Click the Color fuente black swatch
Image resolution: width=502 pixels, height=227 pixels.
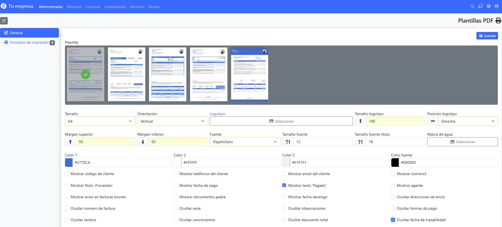point(395,163)
